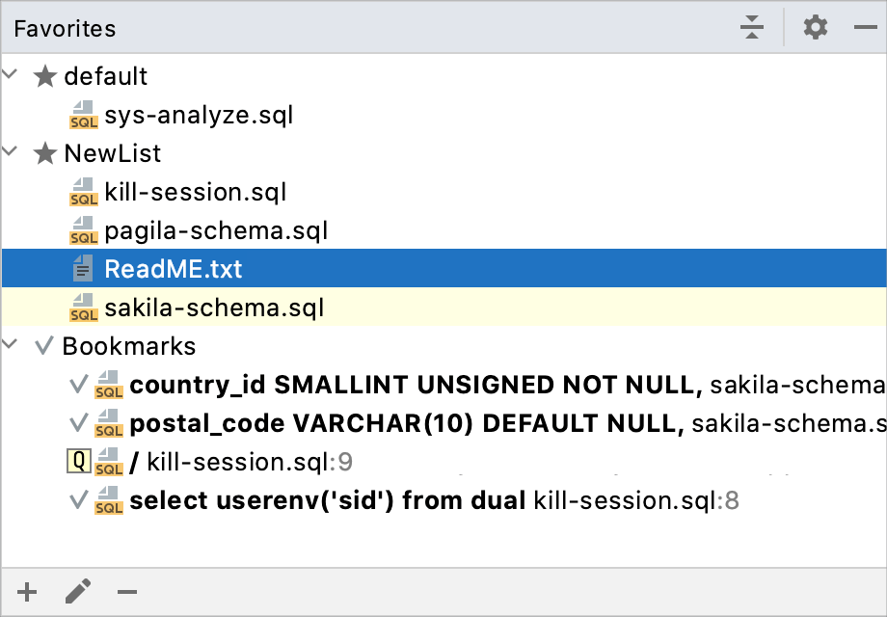Click the Collapse All icon in header
This screenshot has width=887, height=617.
pyautogui.click(x=752, y=28)
